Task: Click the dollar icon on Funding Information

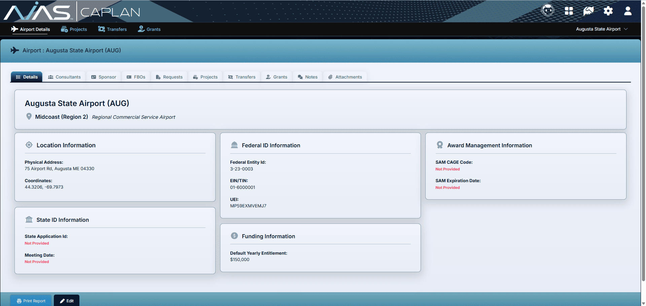Action: point(235,236)
